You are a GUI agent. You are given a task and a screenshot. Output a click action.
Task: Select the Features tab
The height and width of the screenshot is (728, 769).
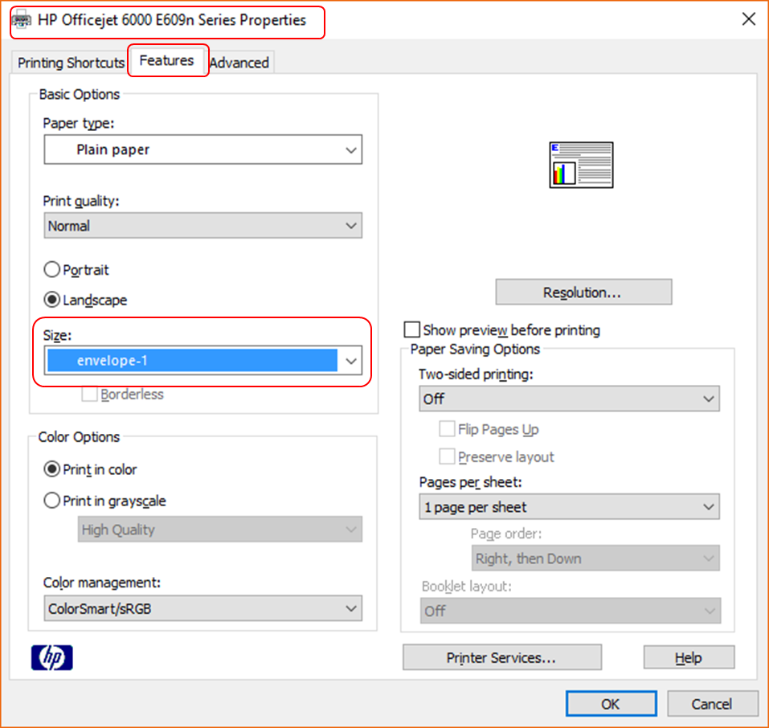[167, 60]
